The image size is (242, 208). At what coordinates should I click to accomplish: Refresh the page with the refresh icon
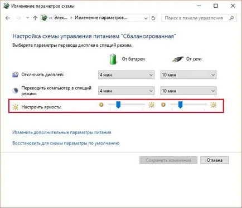click(153, 18)
